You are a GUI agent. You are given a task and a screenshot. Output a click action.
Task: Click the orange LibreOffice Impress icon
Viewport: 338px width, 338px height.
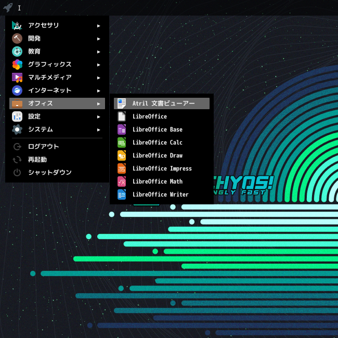point(122,168)
